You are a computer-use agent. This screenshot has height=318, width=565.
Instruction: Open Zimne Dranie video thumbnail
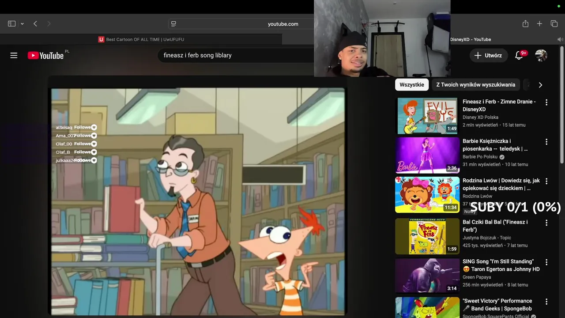(427, 116)
